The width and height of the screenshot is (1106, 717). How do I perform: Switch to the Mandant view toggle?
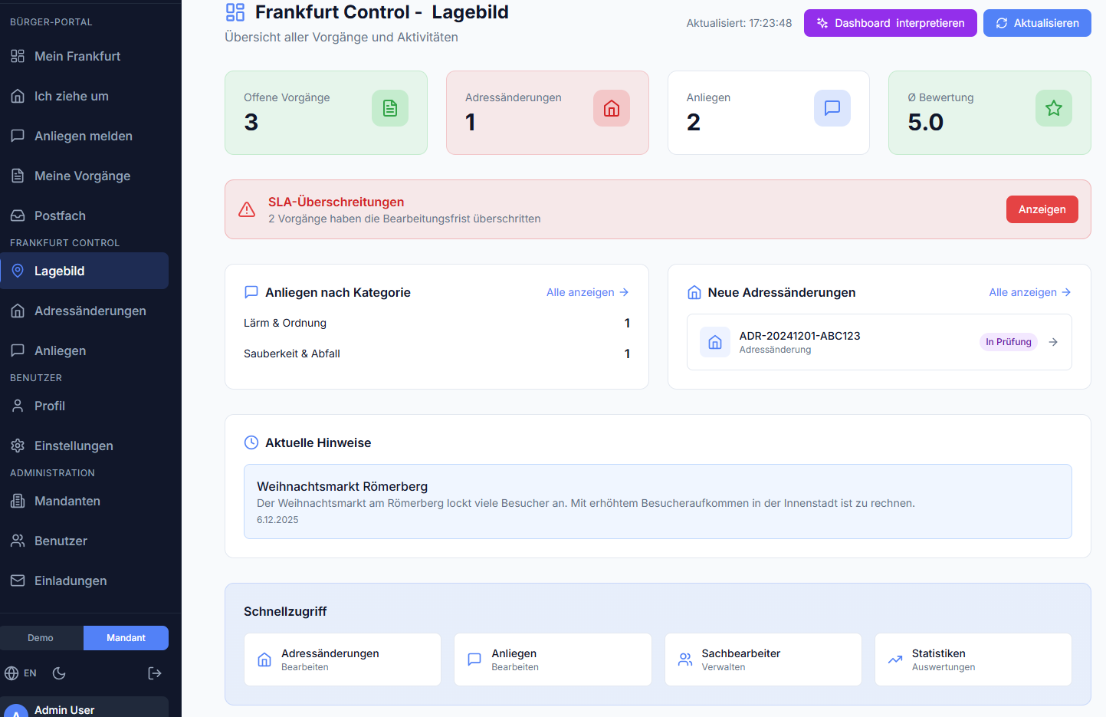tap(126, 637)
